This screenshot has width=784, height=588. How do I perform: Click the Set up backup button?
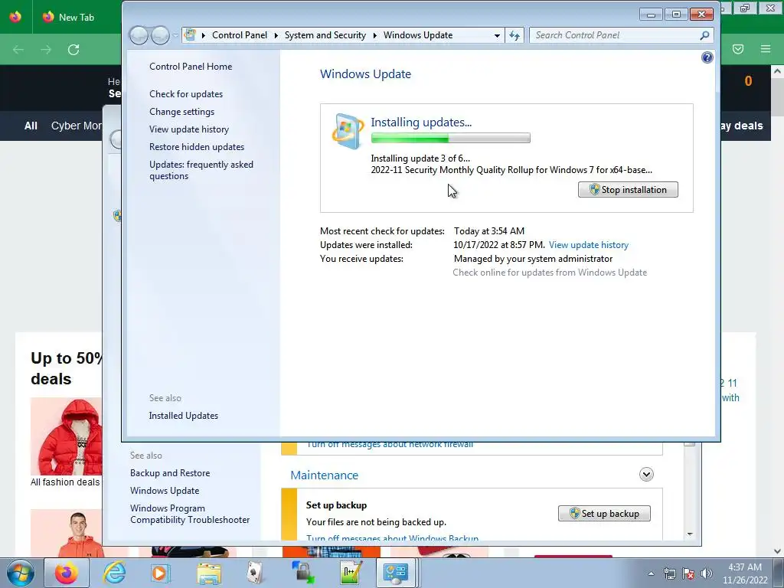[604, 514]
